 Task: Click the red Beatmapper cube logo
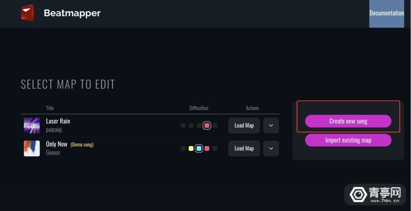[28, 13]
